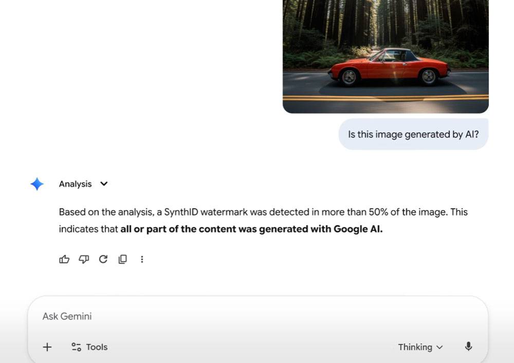The height and width of the screenshot is (363, 514).
Task: Click the user's question bubble
Action: pyautogui.click(x=413, y=134)
